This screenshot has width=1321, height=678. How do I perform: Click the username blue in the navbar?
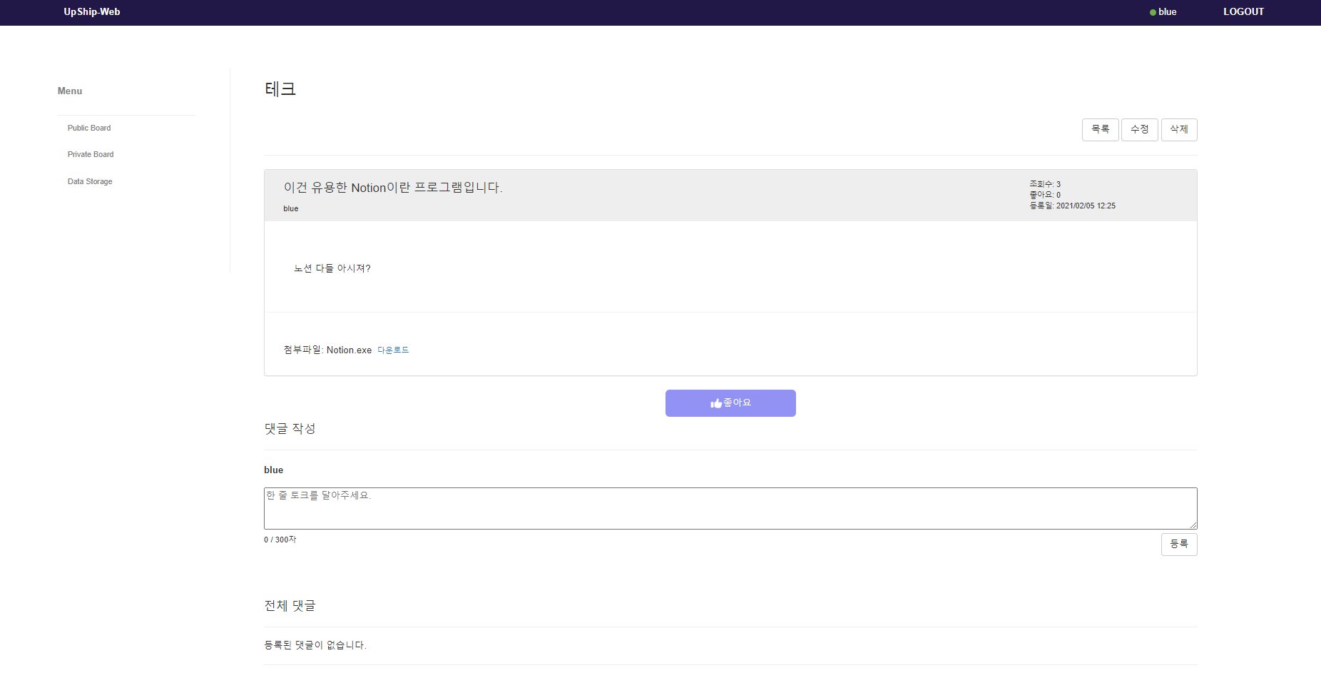point(1168,11)
